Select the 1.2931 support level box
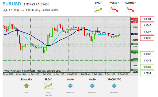This screenshot has height=97, width=158. pyautogui.click(x=147, y=73)
